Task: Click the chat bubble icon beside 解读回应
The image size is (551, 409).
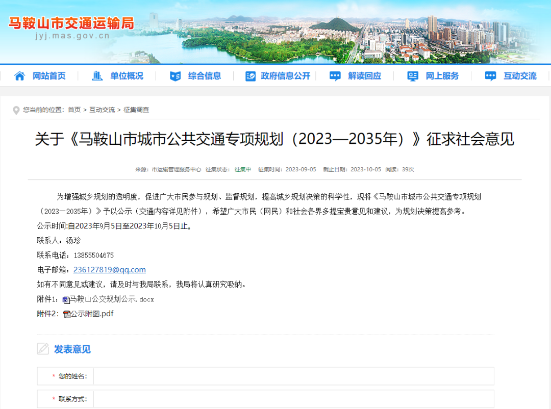Action: (x=335, y=76)
